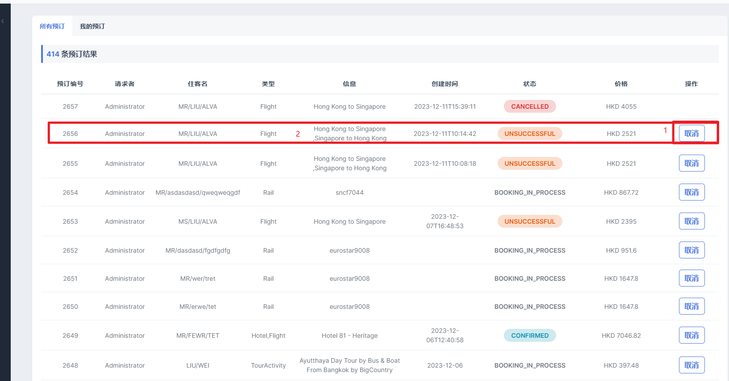
Task: Click 取消 on booking 2653
Action: 691,221
